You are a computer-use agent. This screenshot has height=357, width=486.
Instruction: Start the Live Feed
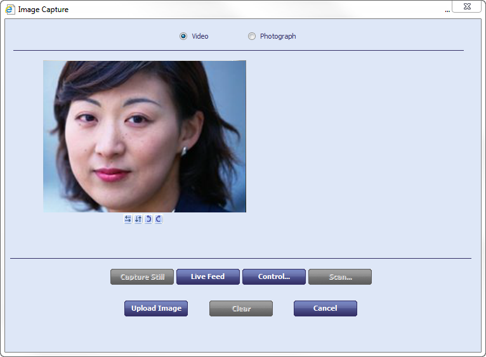207,277
